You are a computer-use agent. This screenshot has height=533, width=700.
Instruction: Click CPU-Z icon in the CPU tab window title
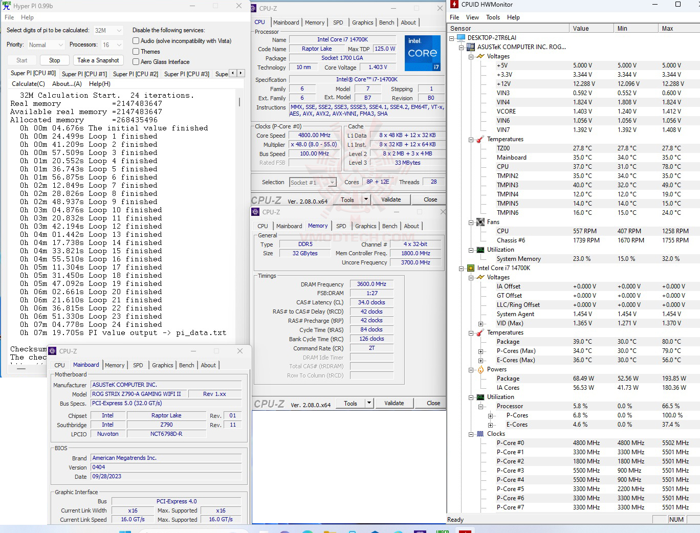point(254,8)
